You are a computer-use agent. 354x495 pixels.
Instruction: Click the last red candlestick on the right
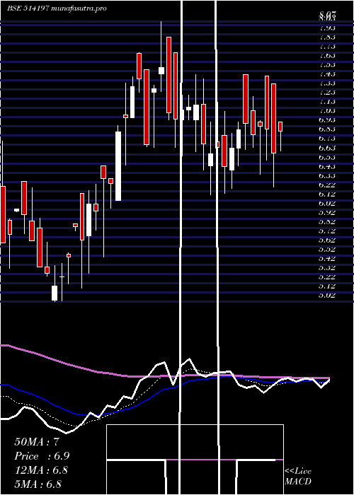(280, 127)
